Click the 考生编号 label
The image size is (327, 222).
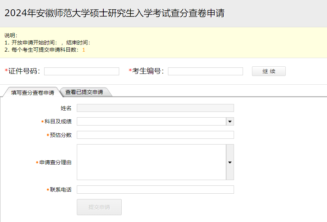pos(146,71)
